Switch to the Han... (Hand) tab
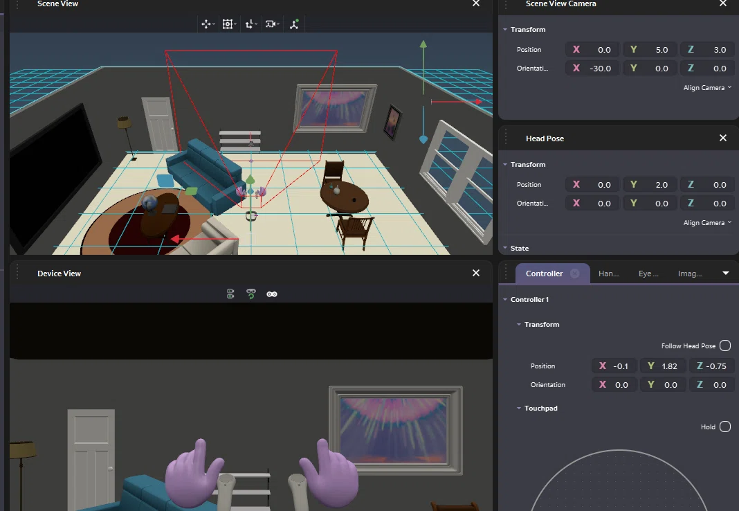 [608, 274]
